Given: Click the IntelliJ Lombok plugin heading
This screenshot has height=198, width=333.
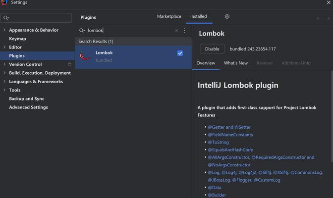Looking at the screenshot, I should pos(238,85).
